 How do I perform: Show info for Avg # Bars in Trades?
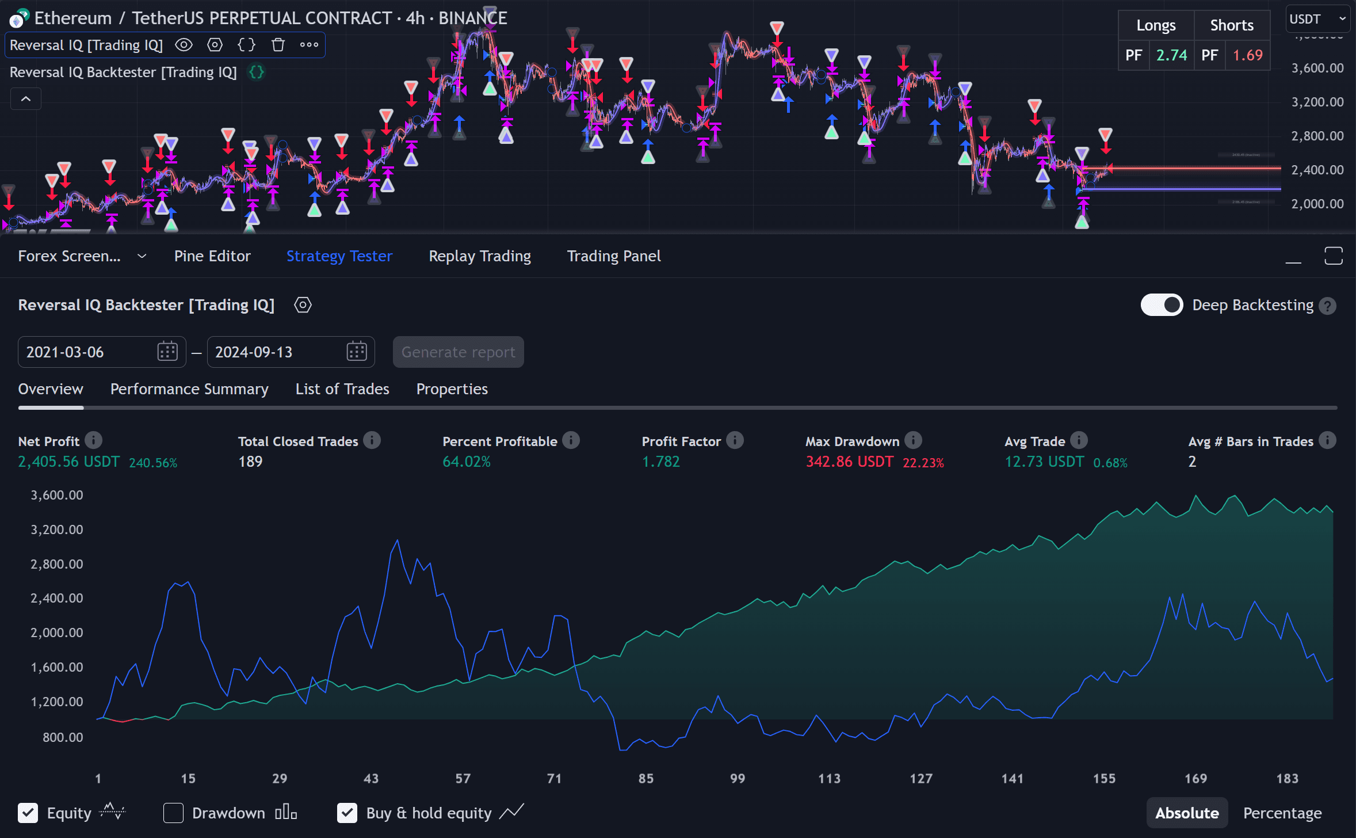point(1328,441)
